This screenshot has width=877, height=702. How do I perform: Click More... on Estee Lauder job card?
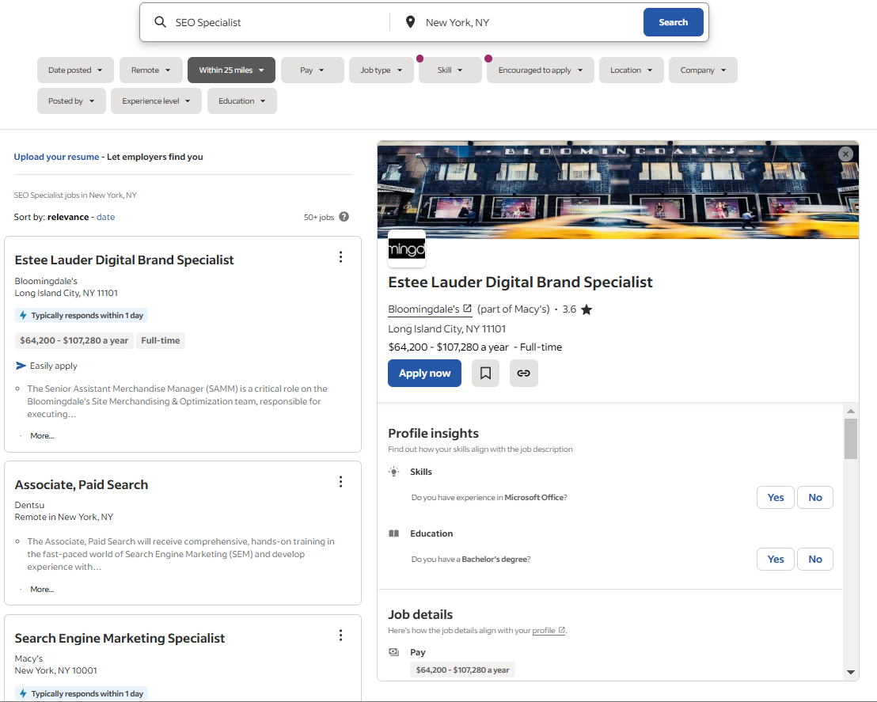42,435
